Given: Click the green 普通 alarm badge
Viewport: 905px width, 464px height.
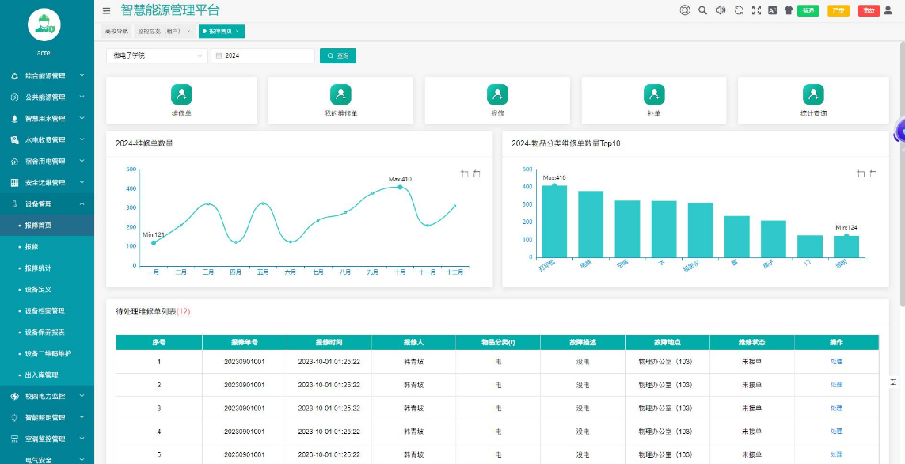Looking at the screenshot, I should click(808, 10).
